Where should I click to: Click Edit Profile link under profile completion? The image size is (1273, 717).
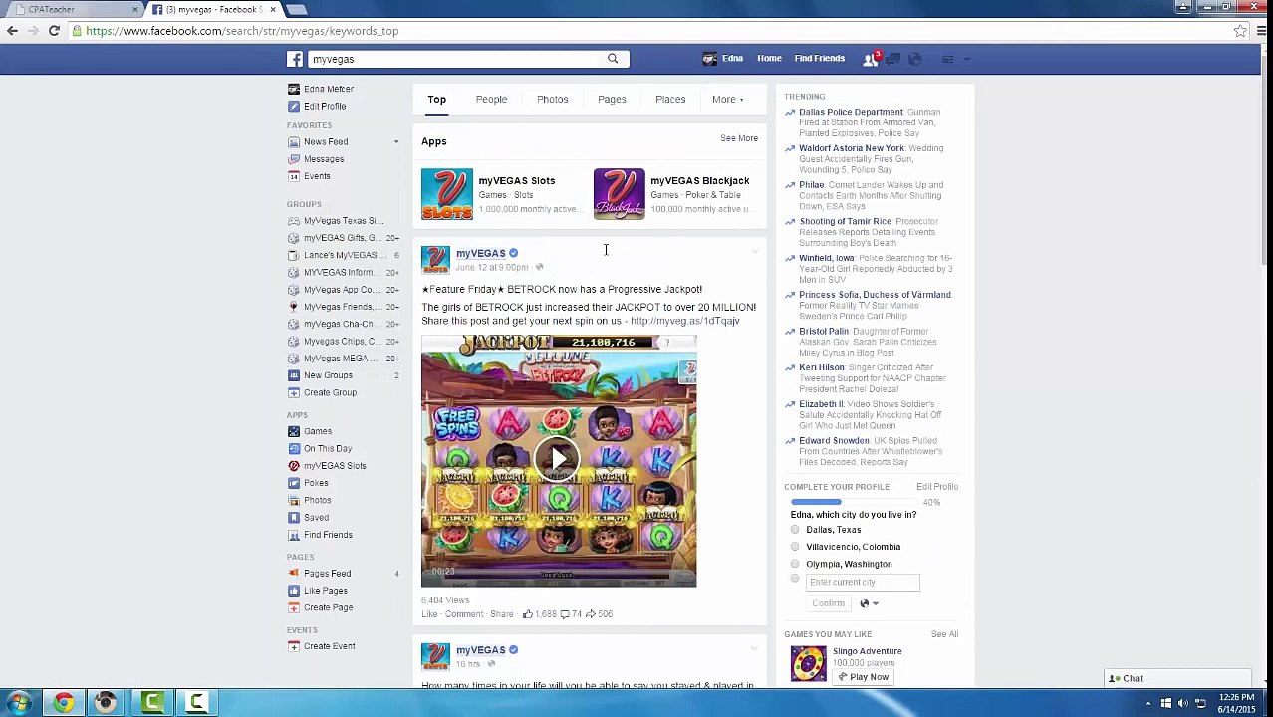click(x=936, y=487)
